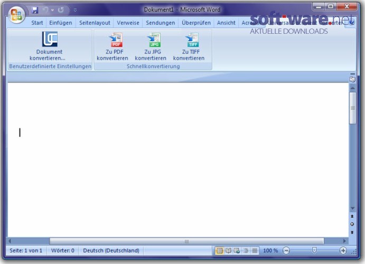Click the window resize grip corner
Viewport: 365px width, 264px height.
(354, 251)
